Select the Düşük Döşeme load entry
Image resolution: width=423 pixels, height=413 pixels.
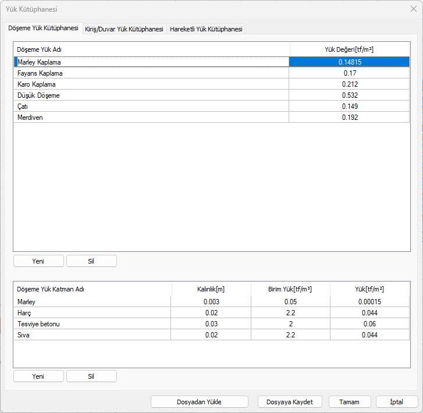tap(38, 95)
